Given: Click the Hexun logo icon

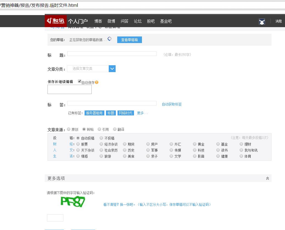Looking at the screenshot, I should (49, 21).
